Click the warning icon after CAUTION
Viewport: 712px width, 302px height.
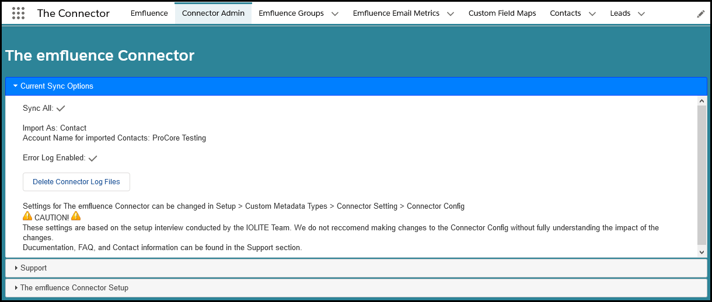[x=76, y=216]
